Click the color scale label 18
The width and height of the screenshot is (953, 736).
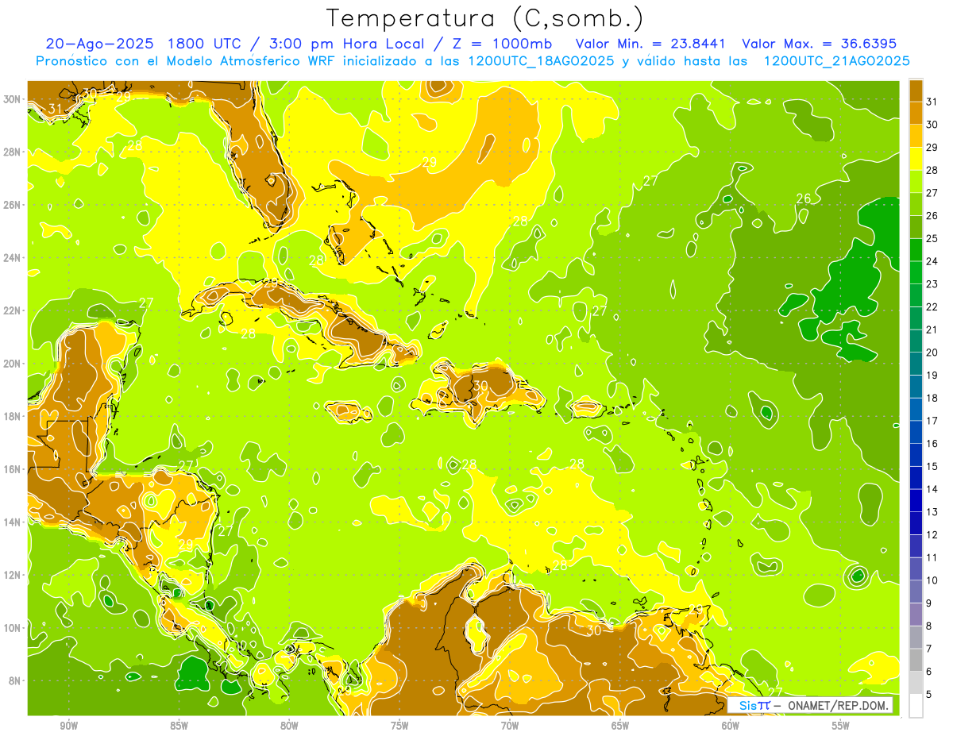(x=932, y=398)
